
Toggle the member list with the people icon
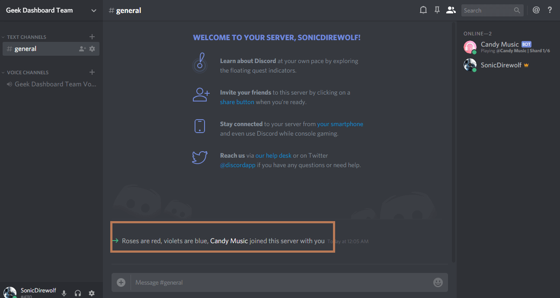coord(451,10)
